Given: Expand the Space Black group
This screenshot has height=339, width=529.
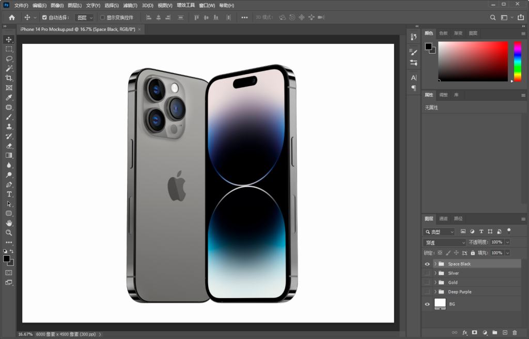Looking at the screenshot, I should [x=435, y=264].
